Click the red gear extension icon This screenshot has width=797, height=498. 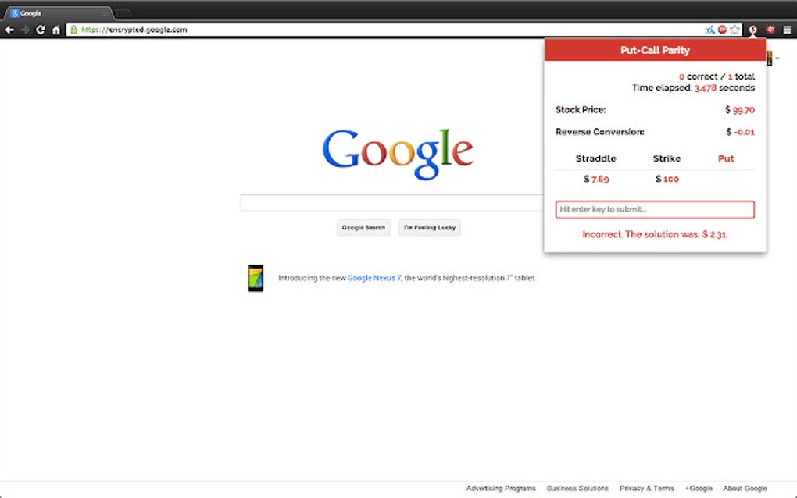coord(770,30)
